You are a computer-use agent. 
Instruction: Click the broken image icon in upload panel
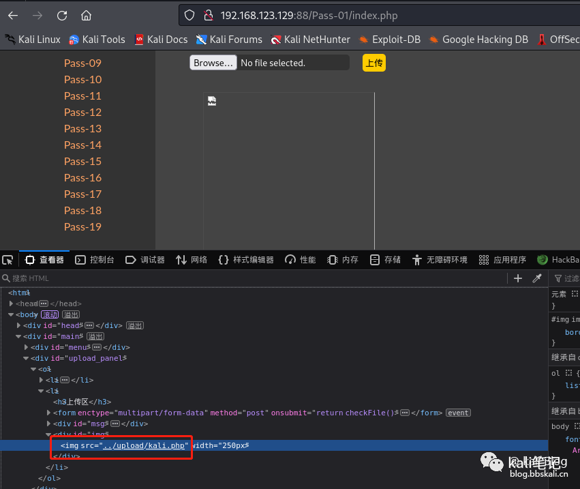(212, 101)
